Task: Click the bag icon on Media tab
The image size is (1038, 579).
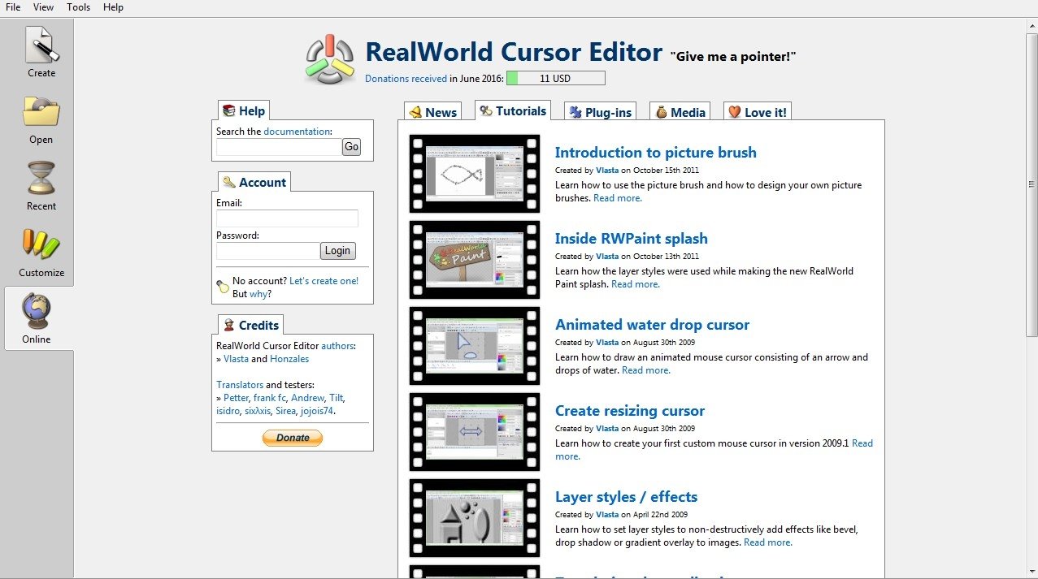Action: click(x=661, y=113)
